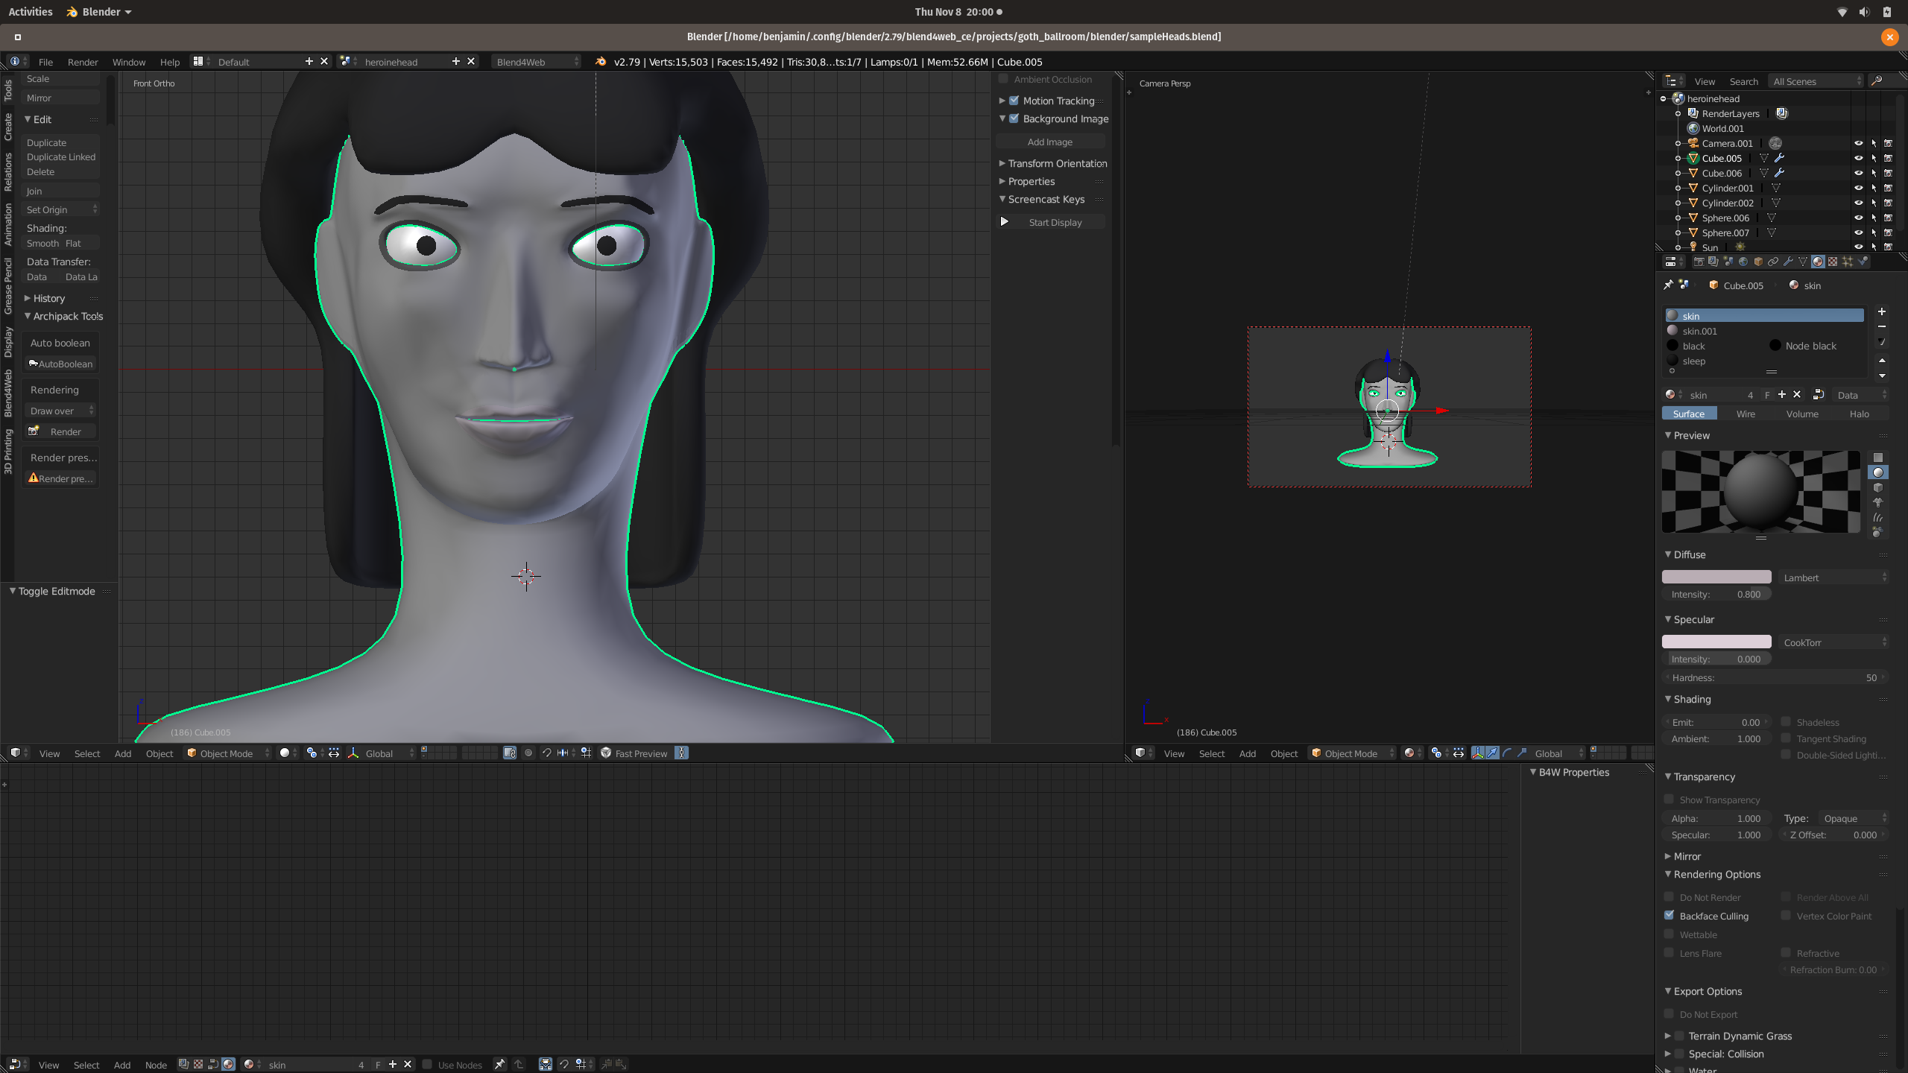Switch to the Wire material type tab
Viewport: 1908px width, 1073px height.
coord(1746,414)
